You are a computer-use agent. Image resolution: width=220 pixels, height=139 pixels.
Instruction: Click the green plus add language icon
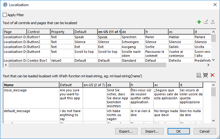click(x=199, y=22)
